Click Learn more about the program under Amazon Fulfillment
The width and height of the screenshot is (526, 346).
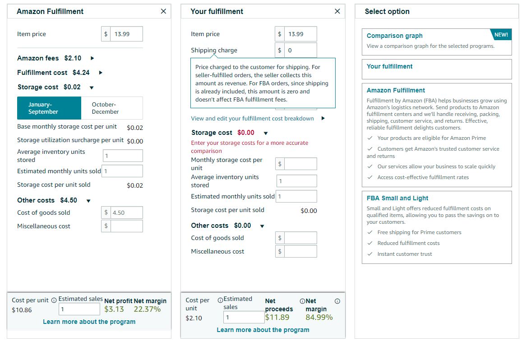[x=89, y=322]
